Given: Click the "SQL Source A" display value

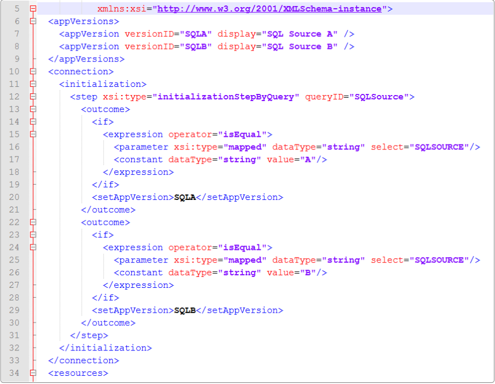Looking at the screenshot, I should tap(299, 34).
